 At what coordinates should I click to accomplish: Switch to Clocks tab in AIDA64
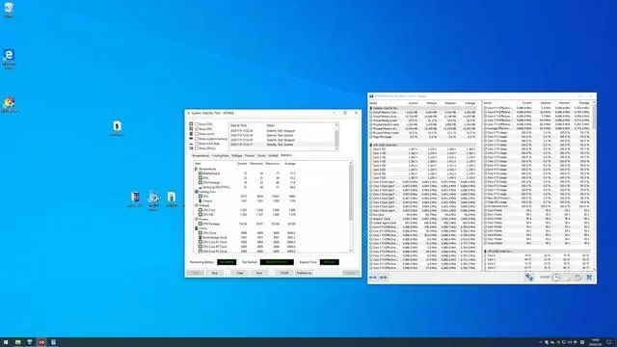tap(261, 156)
